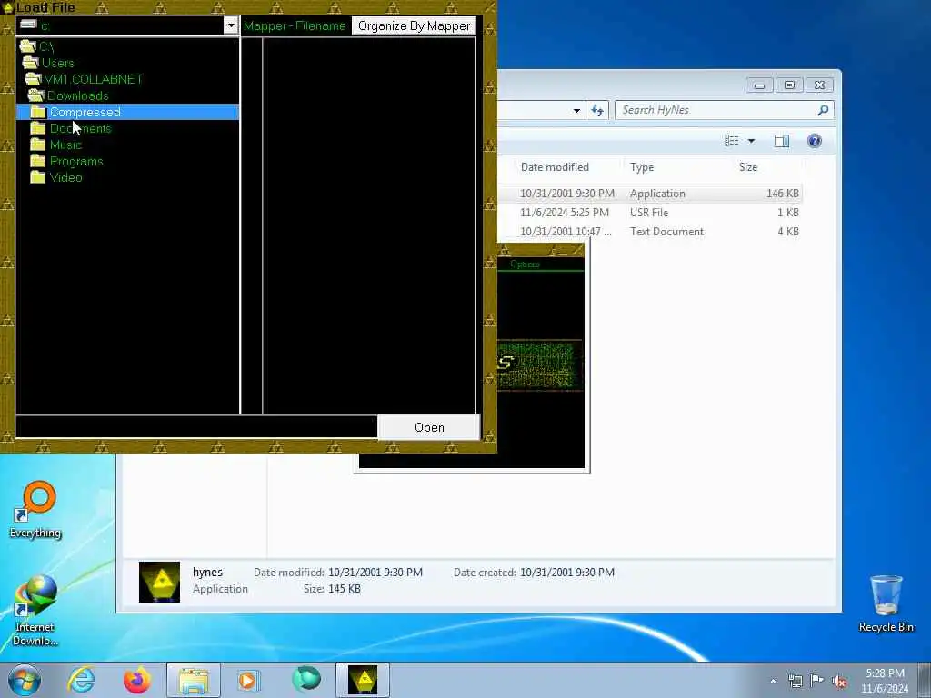Close the HyNes Explorer window
Image resolution: width=931 pixels, height=698 pixels.
[x=819, y=85]
